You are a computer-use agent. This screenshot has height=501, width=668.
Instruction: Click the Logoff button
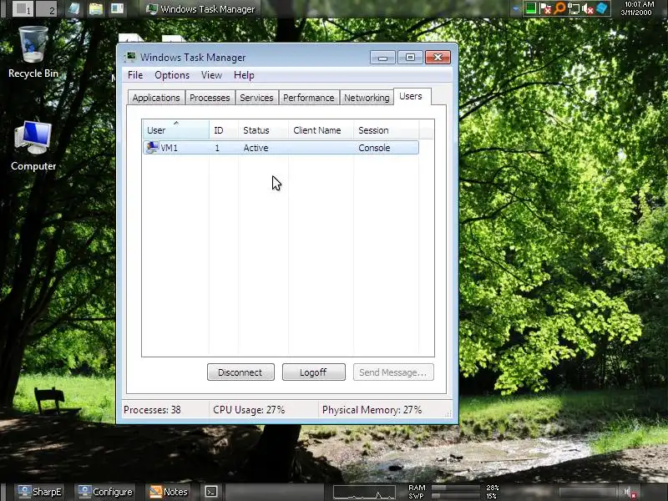pos(313,372)
